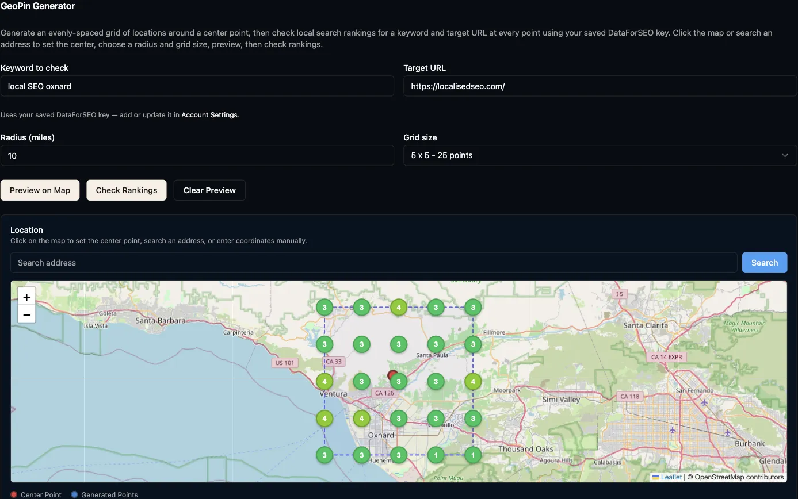Focus the Search address field
The height and width of the screenshot is (499, 798).
pyautogui.click(x=374, y=263)
